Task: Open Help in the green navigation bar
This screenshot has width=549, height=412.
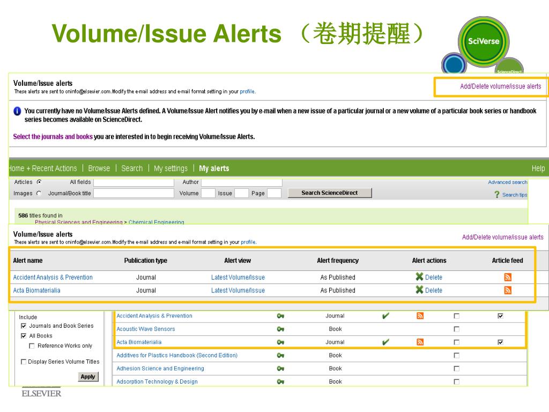Action: pyautogui.click(x=538, y=168)
